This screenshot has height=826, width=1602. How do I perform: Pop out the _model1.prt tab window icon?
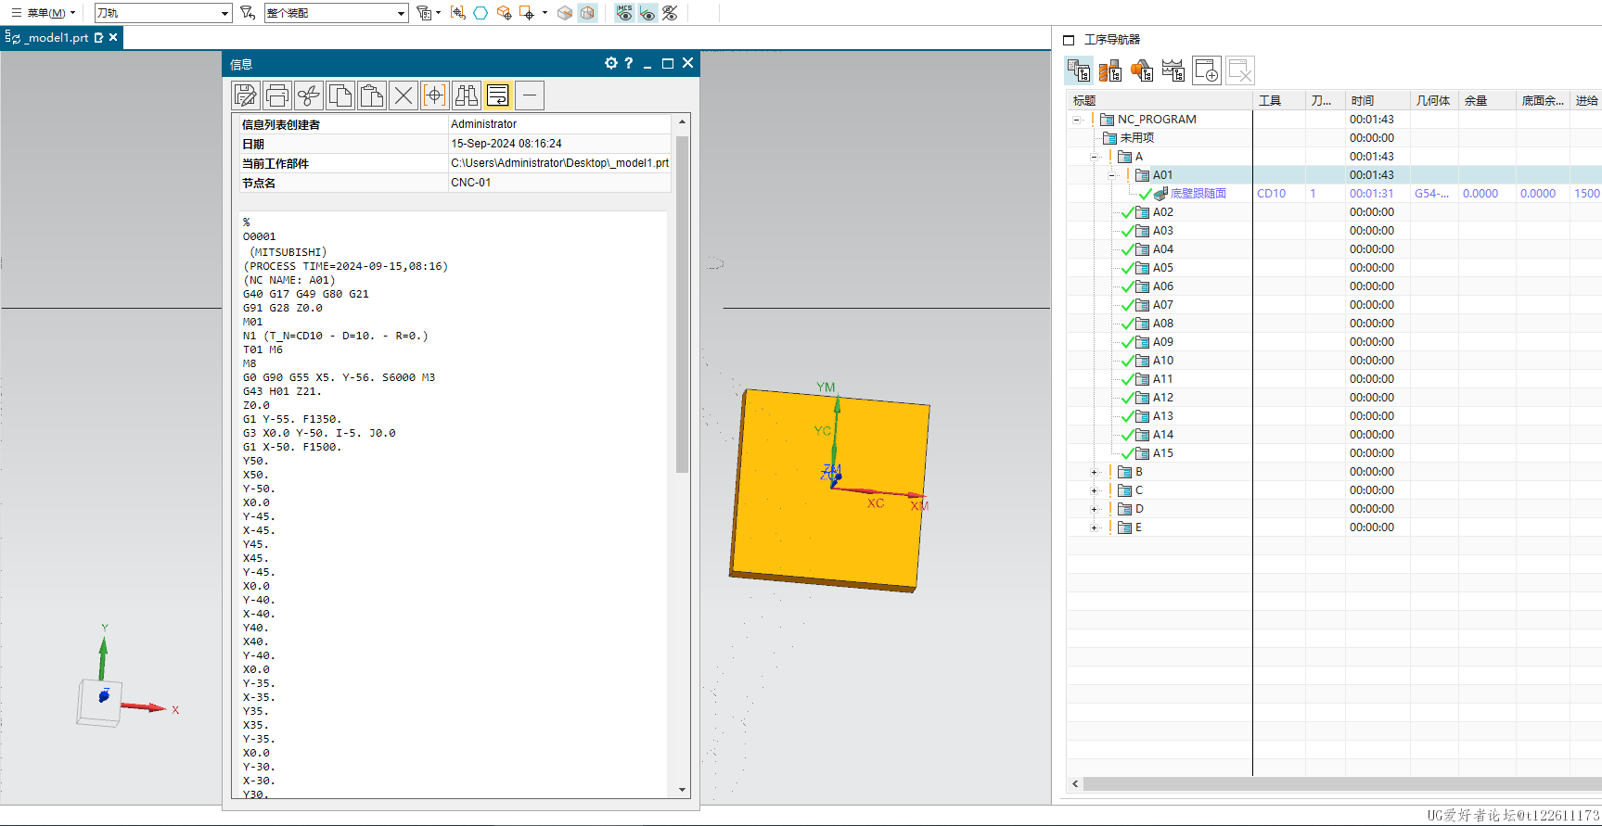pos(99,37)
